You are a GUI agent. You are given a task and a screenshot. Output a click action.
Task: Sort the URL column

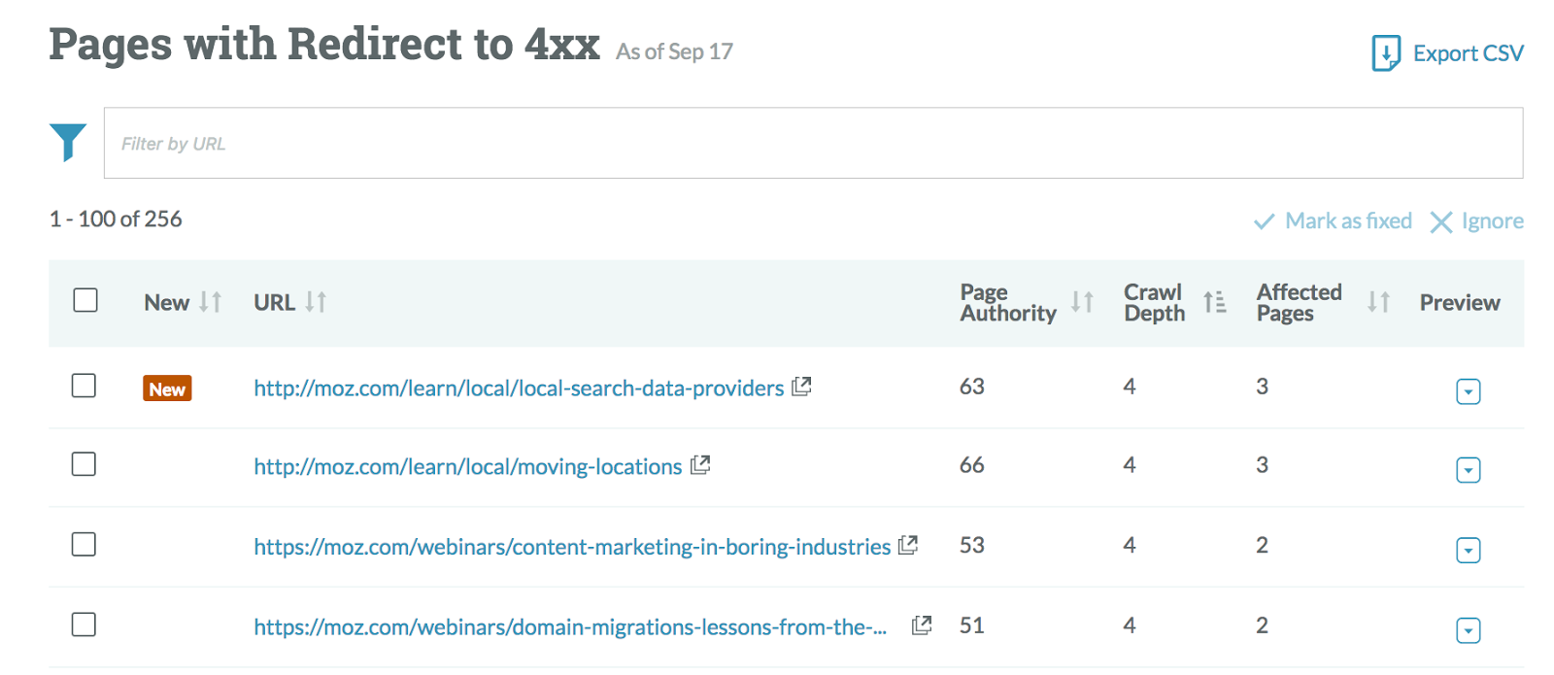coord(316,302)
